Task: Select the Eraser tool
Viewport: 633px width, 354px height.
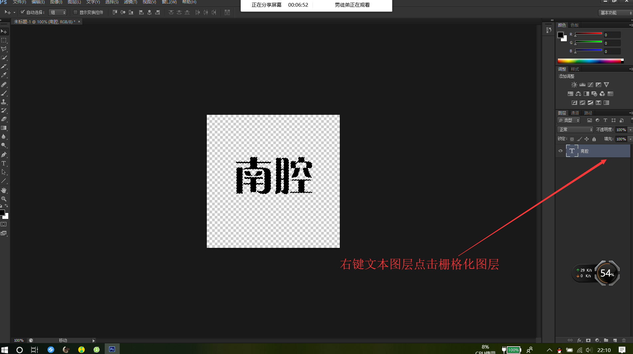Action: point(4,119)
